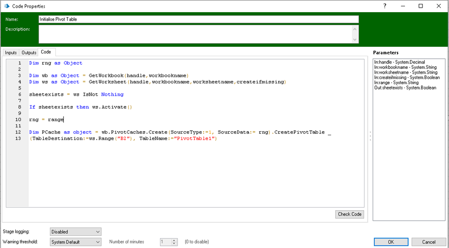Select the In:createifmissing parameter entry
Image resolution: width=449 pixels, height=248 pixels.
(407, 78)
